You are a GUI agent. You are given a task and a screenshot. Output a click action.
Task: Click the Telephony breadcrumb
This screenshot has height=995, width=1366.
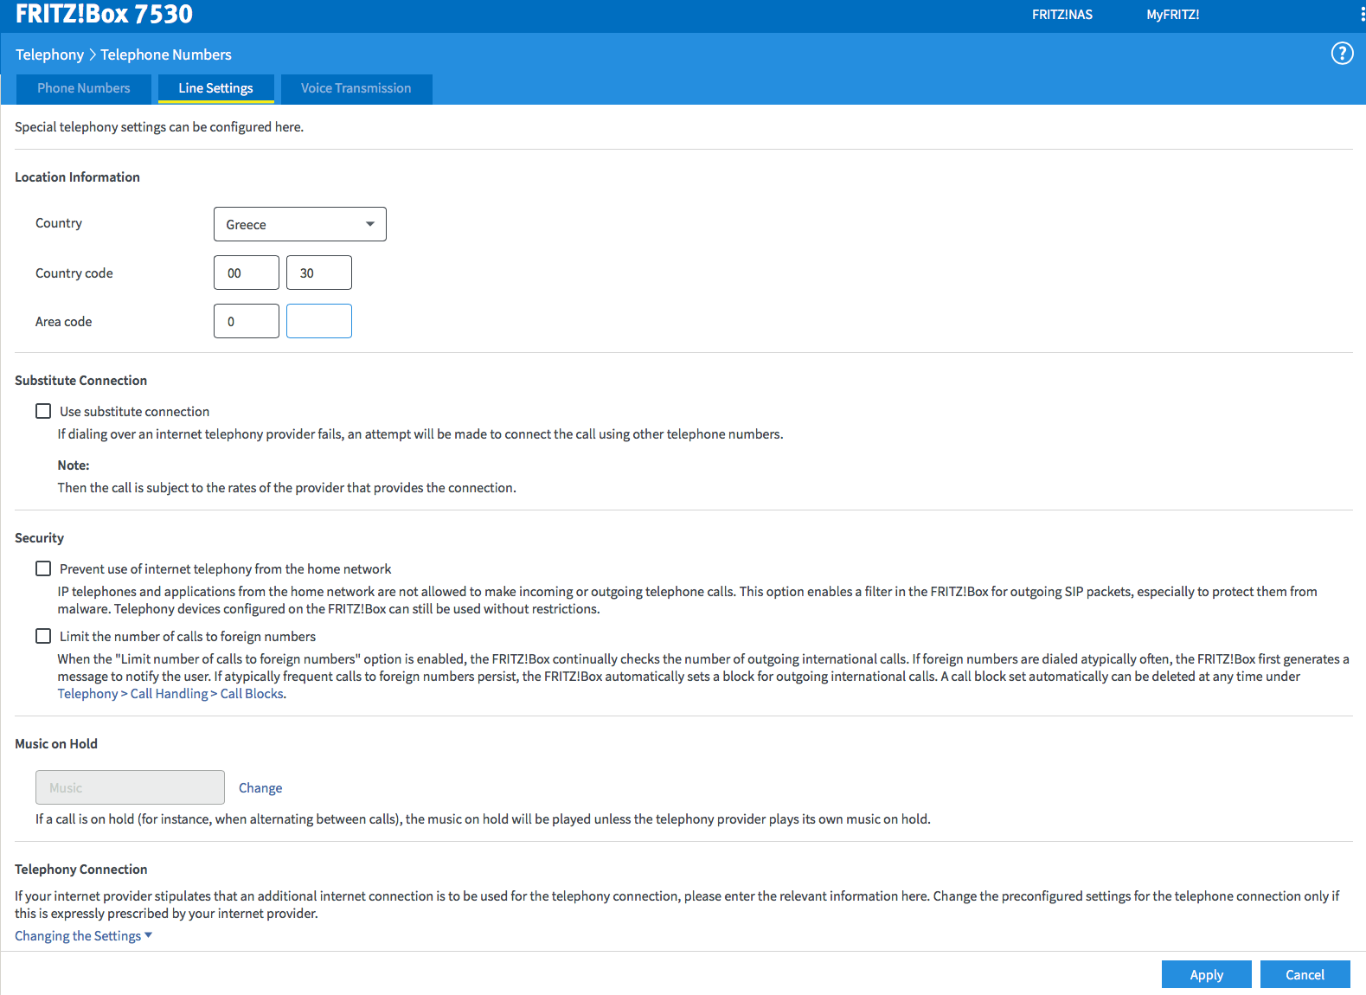click(49, 55)
